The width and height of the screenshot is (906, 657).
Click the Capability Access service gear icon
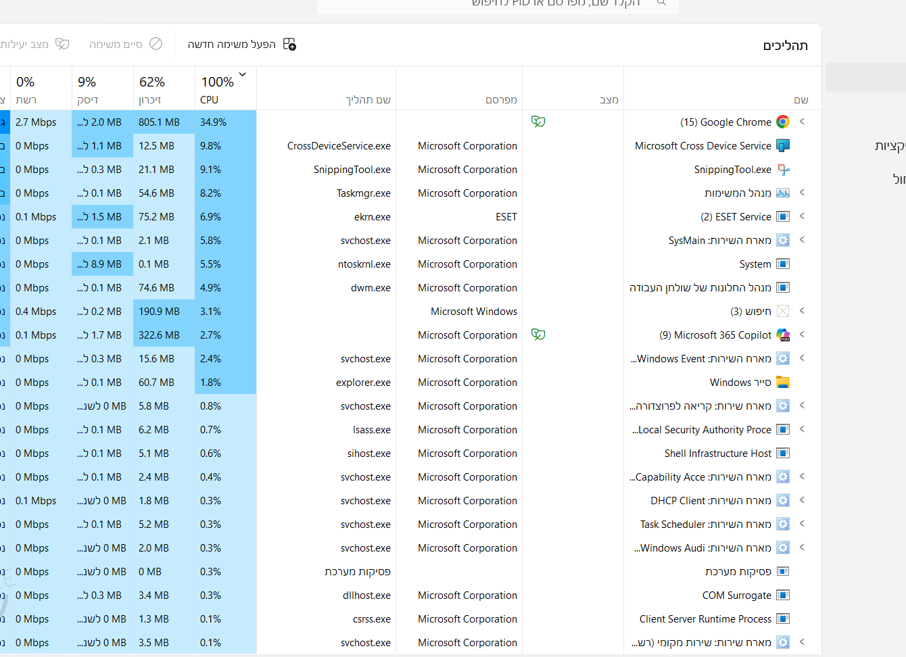pyautogui.click(x=783, y=477)
